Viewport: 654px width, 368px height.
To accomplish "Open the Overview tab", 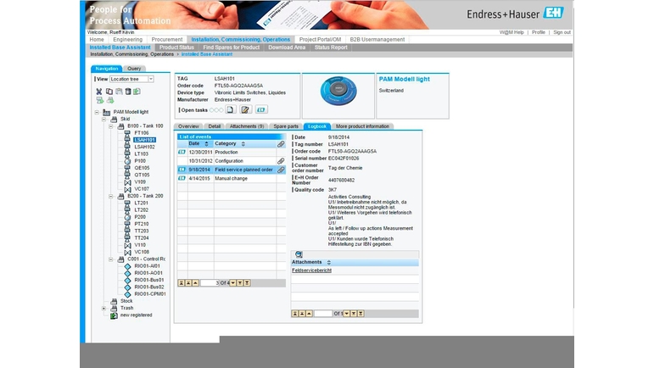I will (188, 126).
